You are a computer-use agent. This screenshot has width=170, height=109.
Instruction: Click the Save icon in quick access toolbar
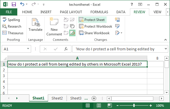(14, 4)
